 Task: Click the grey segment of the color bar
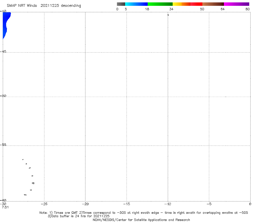coord(121,4)
